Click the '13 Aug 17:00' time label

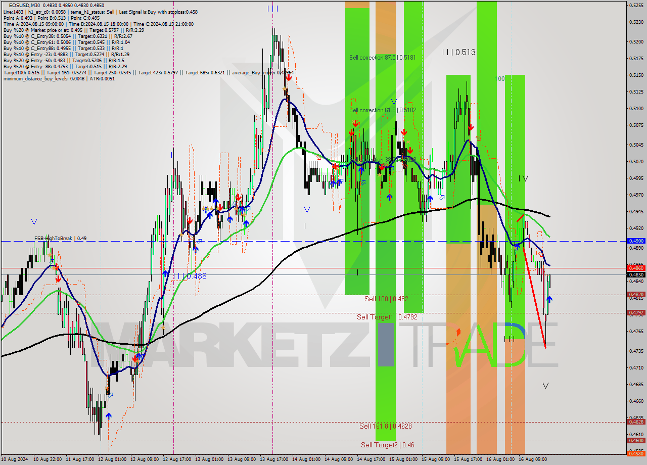pyautogui.click(x=273, y=459)
